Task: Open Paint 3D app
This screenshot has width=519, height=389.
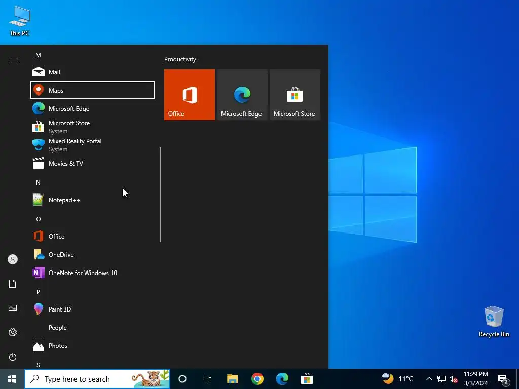Action: pyautogui.click(x=93, y=309)
